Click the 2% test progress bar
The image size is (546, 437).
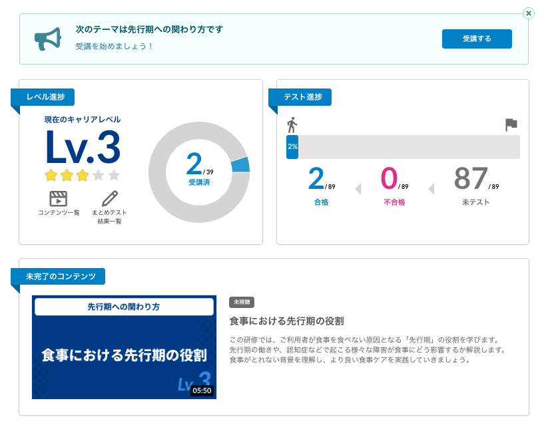(x=403, y=147)
